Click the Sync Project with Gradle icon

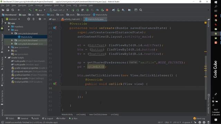113,10
